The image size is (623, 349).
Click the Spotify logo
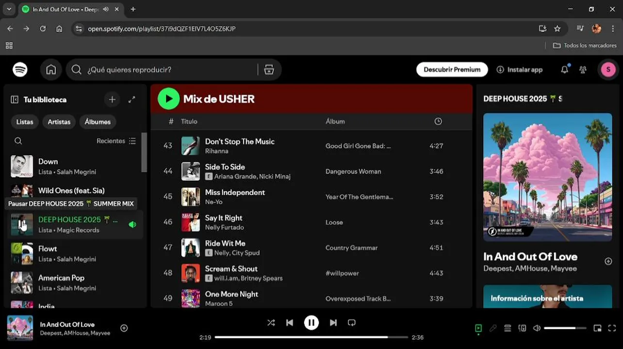[x=20, y=70]
